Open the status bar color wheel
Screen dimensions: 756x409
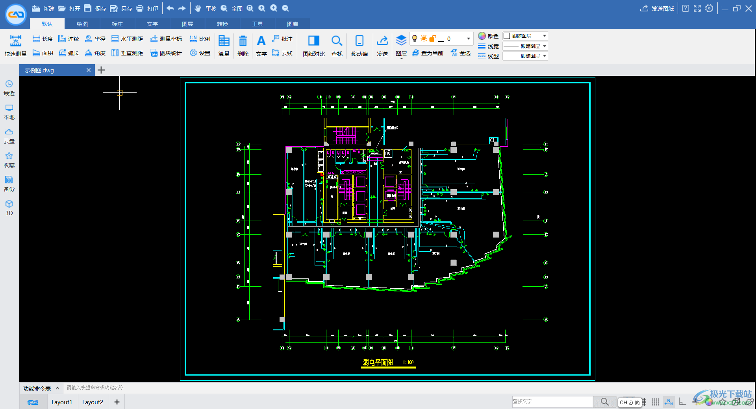[x=709, y=402]
